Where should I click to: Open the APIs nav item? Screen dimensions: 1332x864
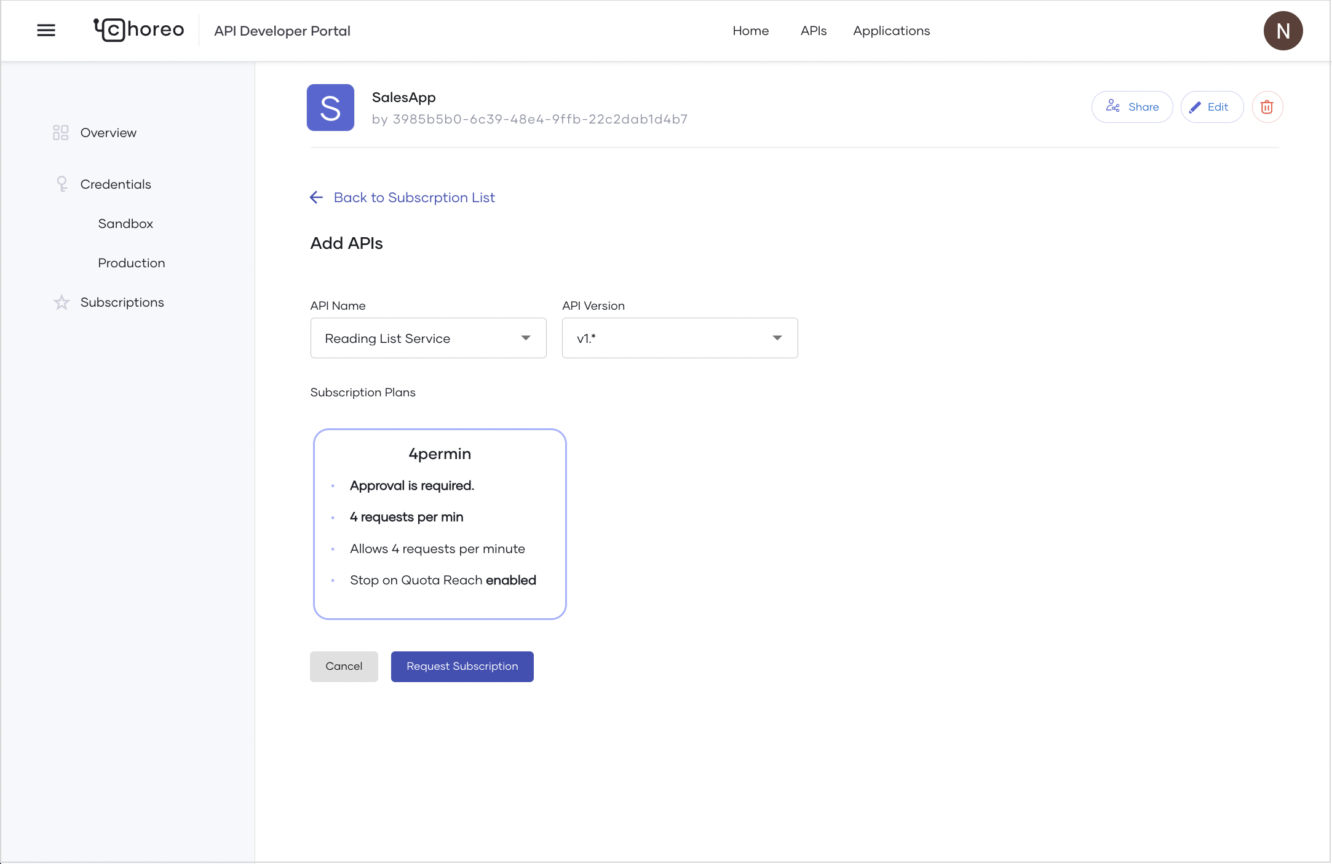(x=813, y=31)
